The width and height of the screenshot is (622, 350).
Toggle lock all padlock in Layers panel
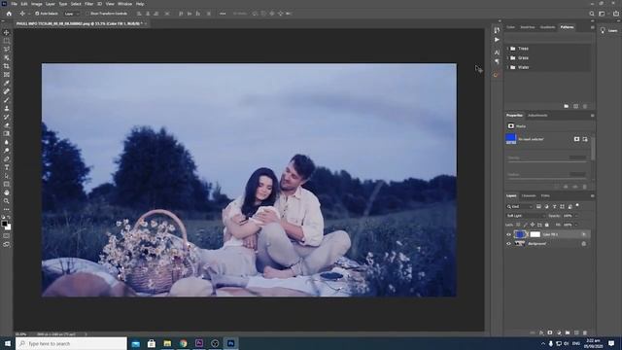pos(546,225)
